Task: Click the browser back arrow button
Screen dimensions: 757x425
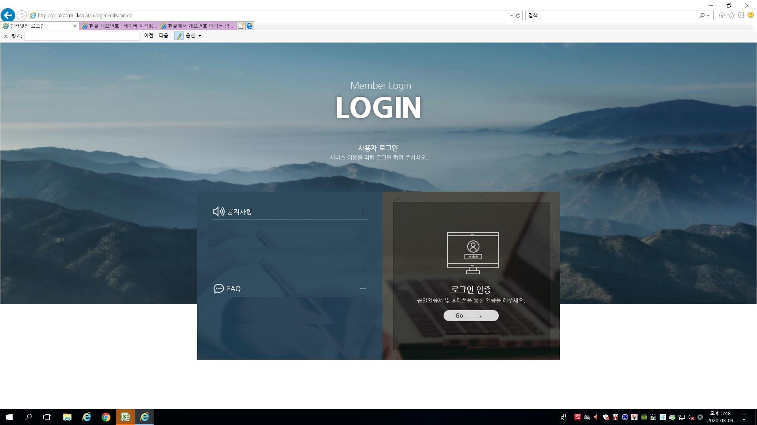Action: coord(8,15)
